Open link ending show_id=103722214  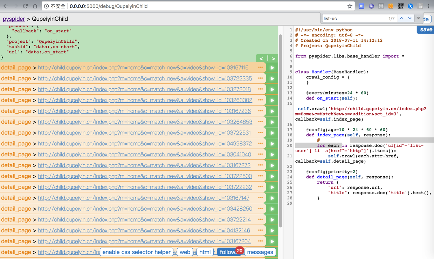pyautogui.click(x=144, y=220)
